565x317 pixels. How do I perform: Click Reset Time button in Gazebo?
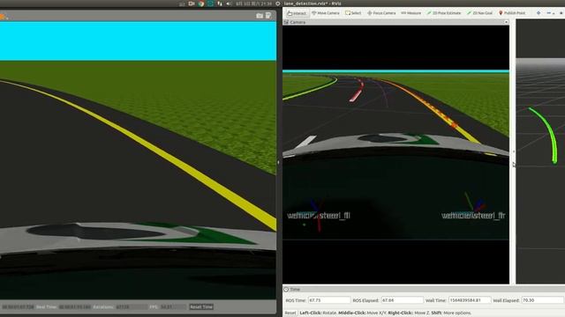(201, 307)
